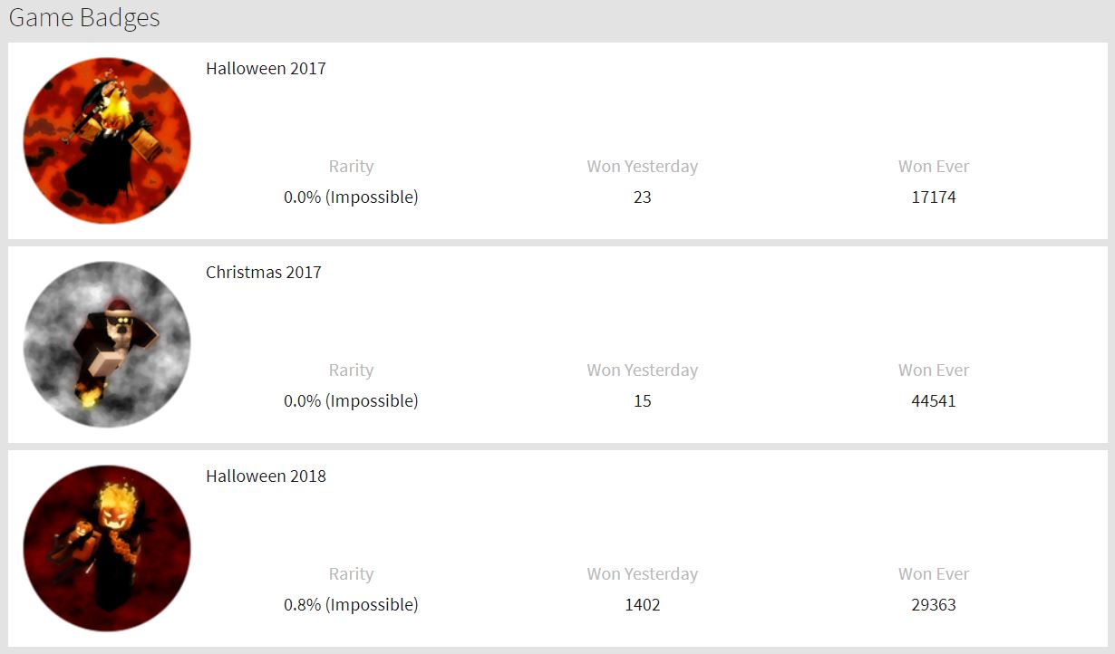
Task: Click the Halloween 2018 badge title
Action: tap(266, 476)
